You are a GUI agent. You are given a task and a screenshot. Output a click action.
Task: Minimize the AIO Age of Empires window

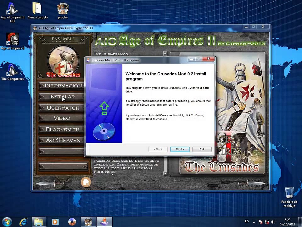[246, 26]
